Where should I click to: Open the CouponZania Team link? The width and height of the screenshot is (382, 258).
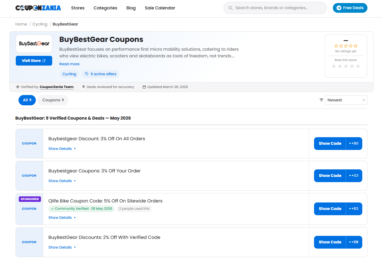tap(57, 87)
